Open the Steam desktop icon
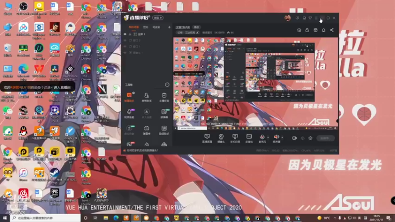The width and height of the screenshot is (395, 222). click(x=54, y=175)
